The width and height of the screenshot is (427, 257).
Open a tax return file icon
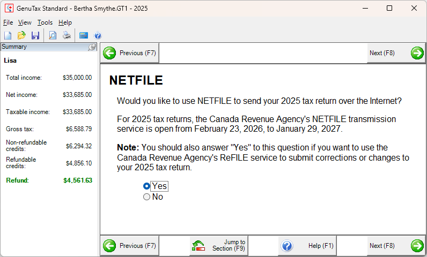pyautogui.click(x=21, y=35)
